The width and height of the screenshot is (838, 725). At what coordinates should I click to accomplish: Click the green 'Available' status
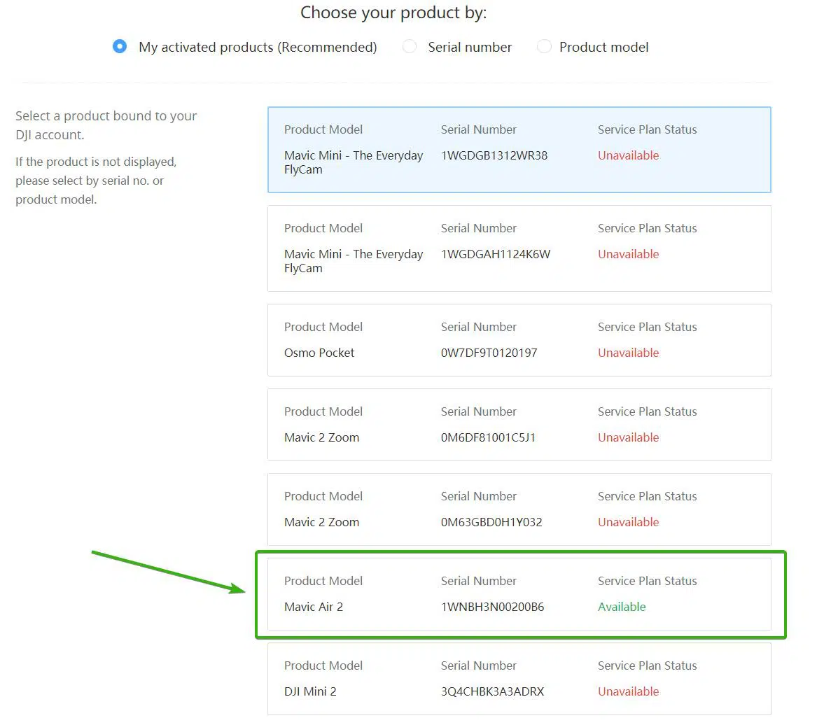(622, 607)
